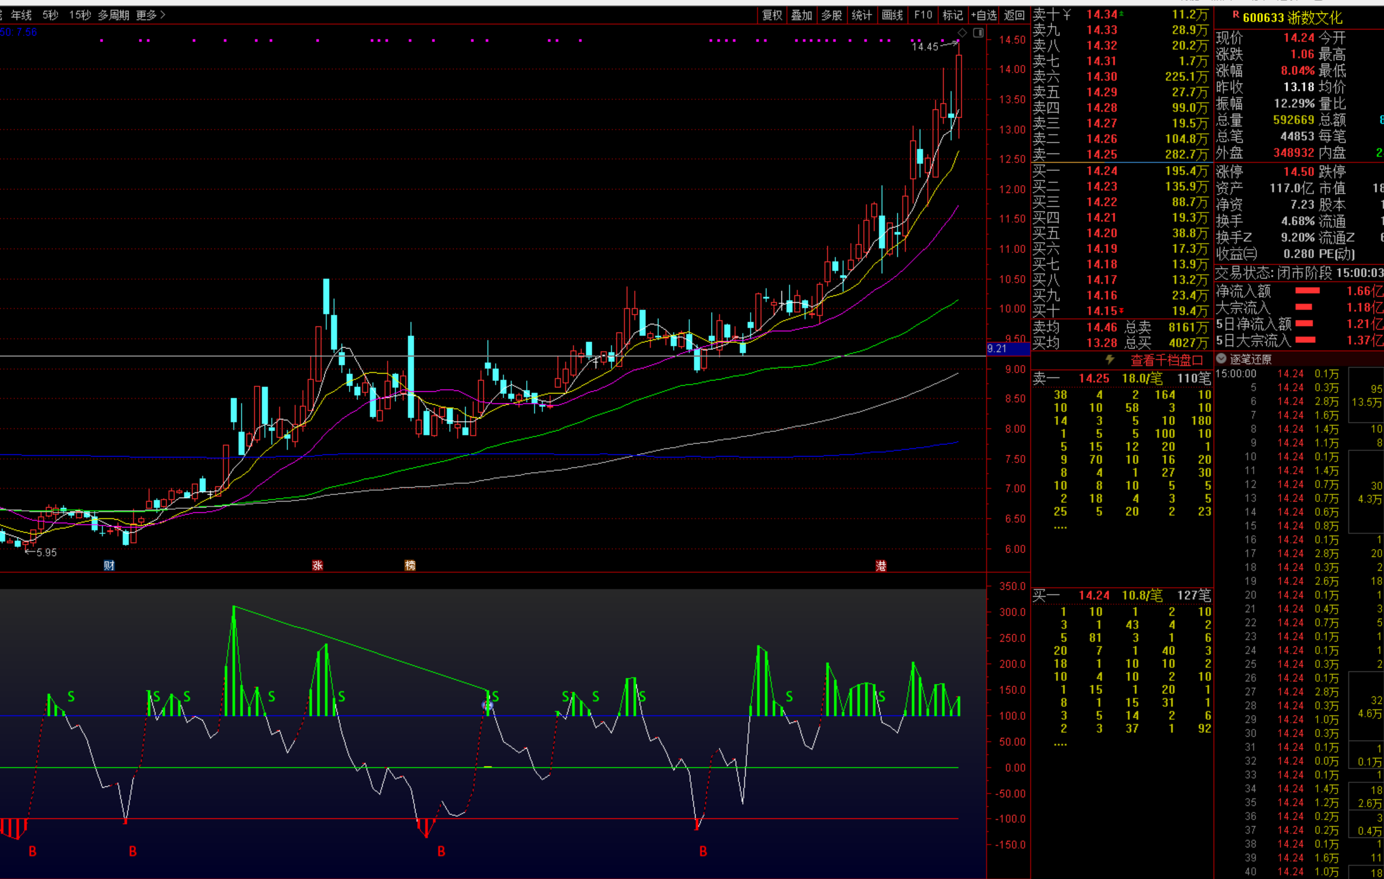Open the 逐笔还原 dropdown arrow
The height and width of the screenshot is (879, 1384).
click(1221, 359)
